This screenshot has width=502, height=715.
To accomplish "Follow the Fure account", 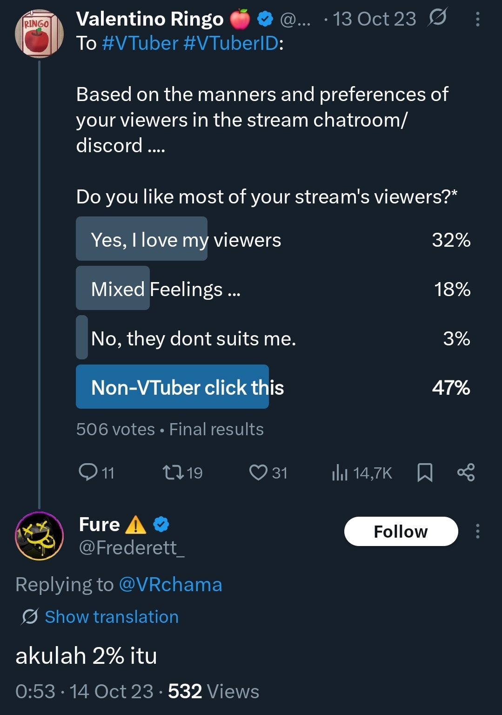I will (x=401, y=531).
